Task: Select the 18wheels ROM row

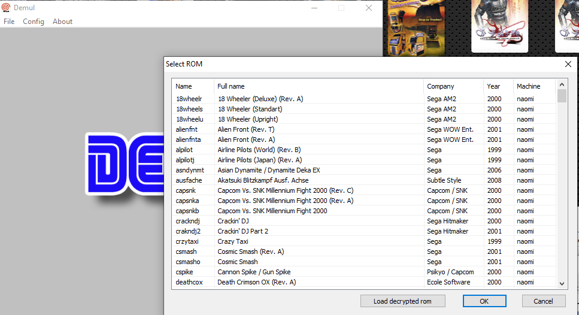Action: (364, 109)
